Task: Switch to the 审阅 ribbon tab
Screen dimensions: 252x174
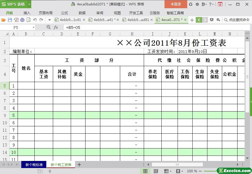Action: pos(100,13)
